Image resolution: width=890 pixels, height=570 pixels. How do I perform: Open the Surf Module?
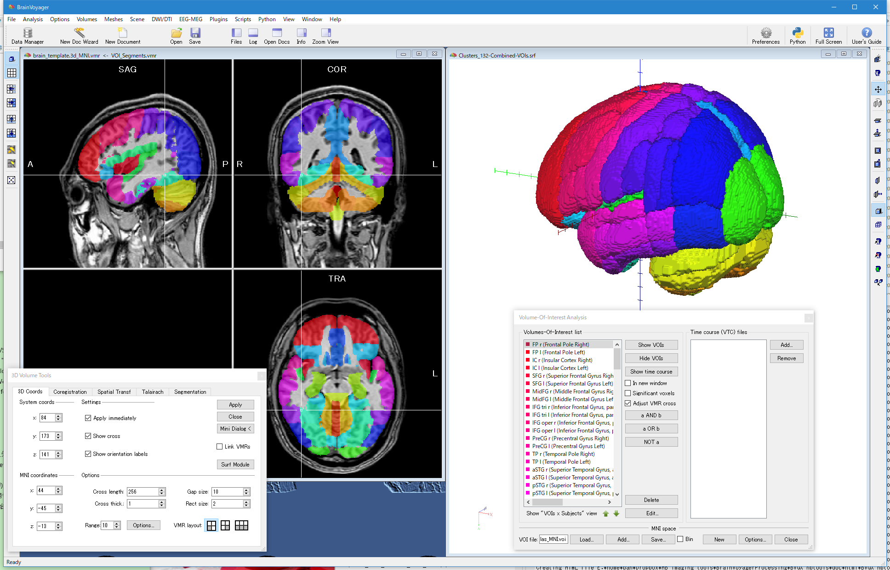click(x=235, y=465)
